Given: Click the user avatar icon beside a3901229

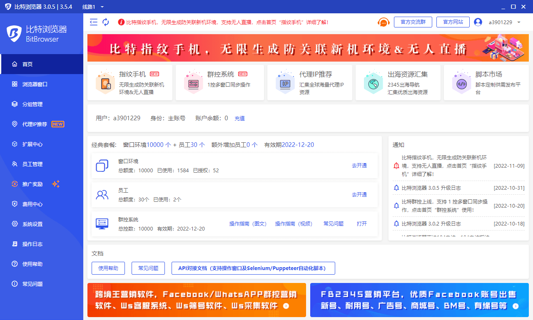Looking at the screenshot, I should pos(478,22).
